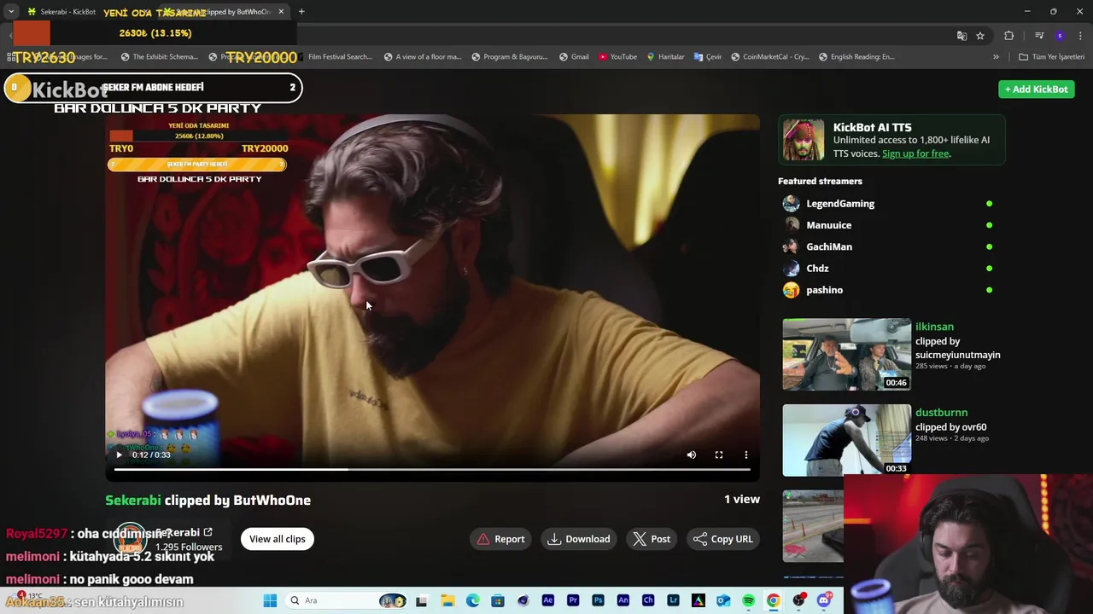
Task: Open Spotify from taskbar
Action: pos(748,601)
